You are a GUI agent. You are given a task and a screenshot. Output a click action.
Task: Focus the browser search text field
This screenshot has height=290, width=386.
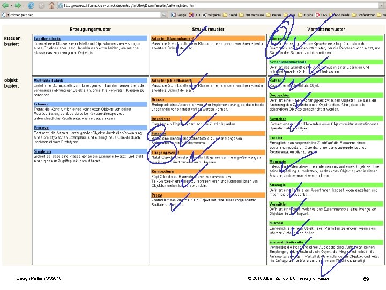pyautogui.click(x=85, y=15)
